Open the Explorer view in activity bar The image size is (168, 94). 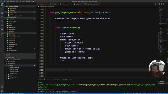point(2,4)
